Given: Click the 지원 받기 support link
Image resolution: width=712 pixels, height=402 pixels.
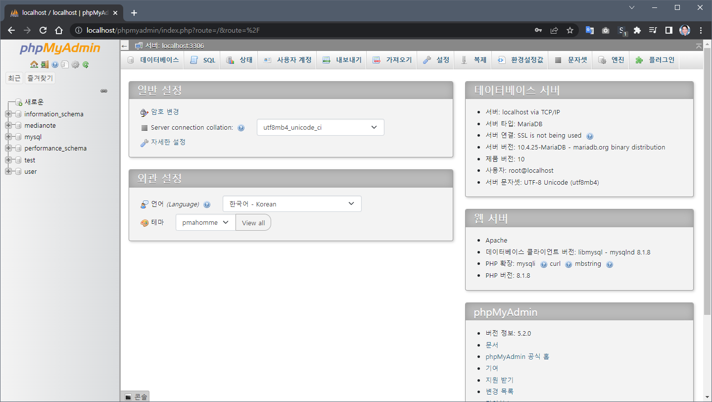Looking at the screenshot, I should pos(500,380).
